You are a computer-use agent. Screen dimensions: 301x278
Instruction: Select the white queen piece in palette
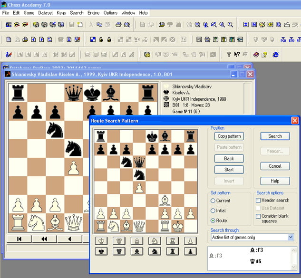point(119,241)
